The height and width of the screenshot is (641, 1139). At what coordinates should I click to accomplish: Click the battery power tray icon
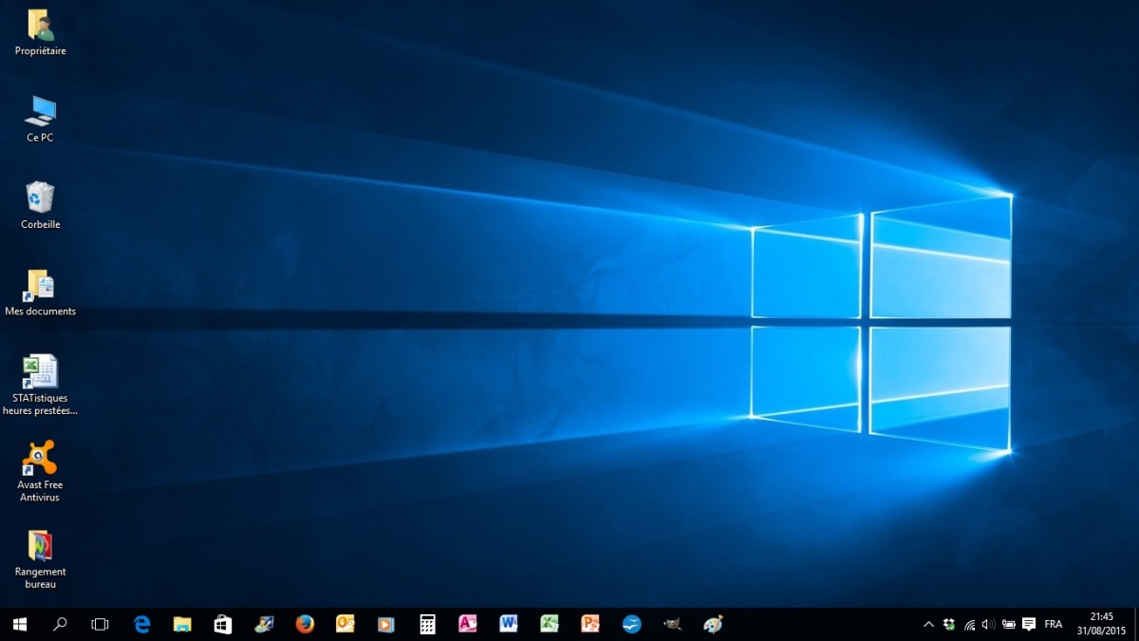1008,624
